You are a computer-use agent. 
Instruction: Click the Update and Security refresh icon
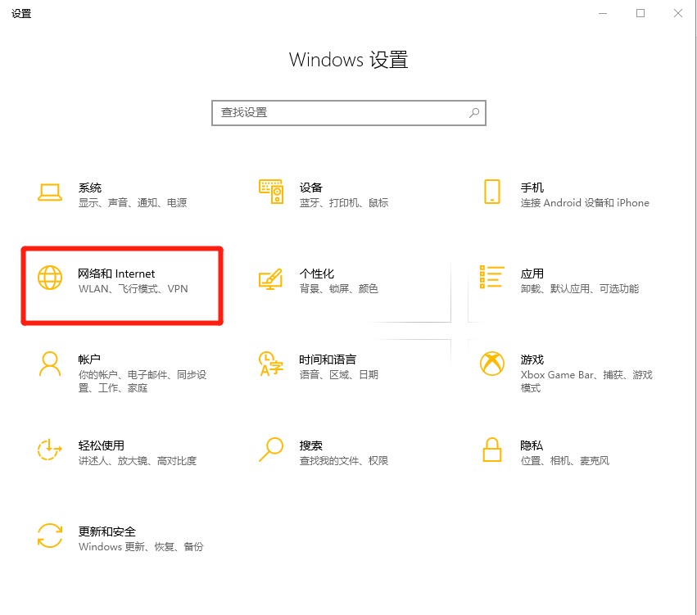[x=50, y=536]
